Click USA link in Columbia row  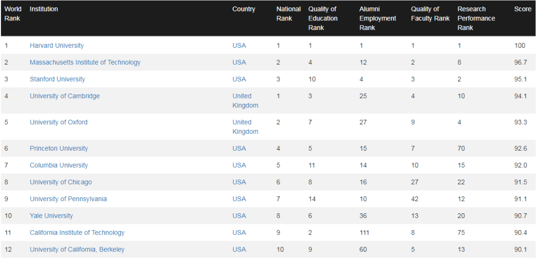pyautogui.click(x=239, y=165)
